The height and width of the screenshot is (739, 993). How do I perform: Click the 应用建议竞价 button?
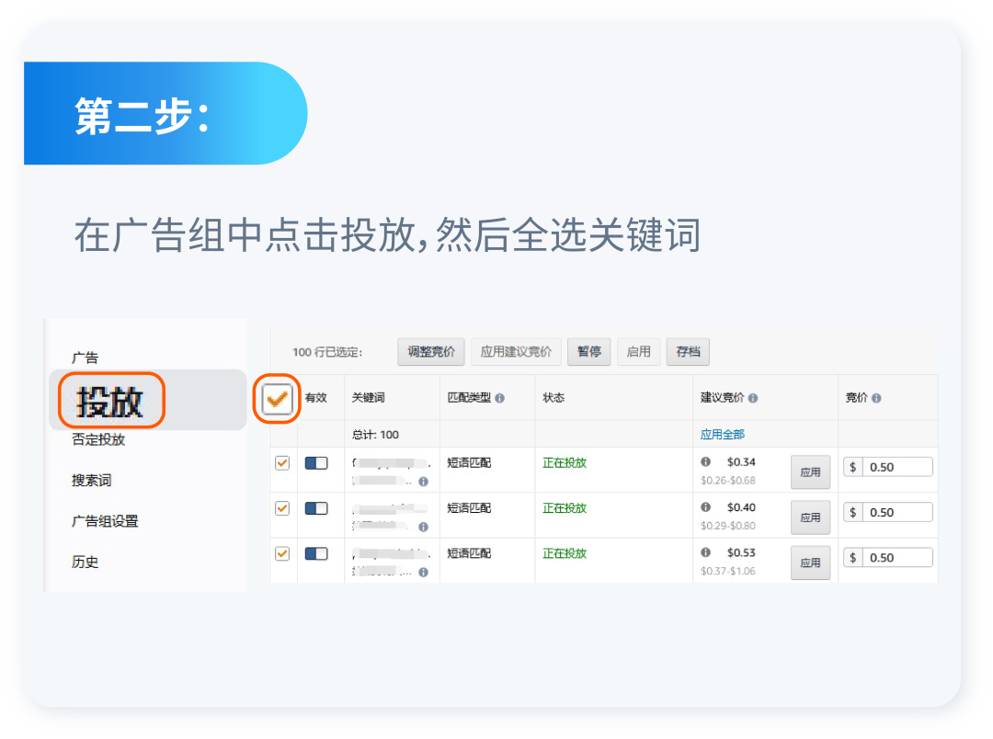tap(516, 352)
